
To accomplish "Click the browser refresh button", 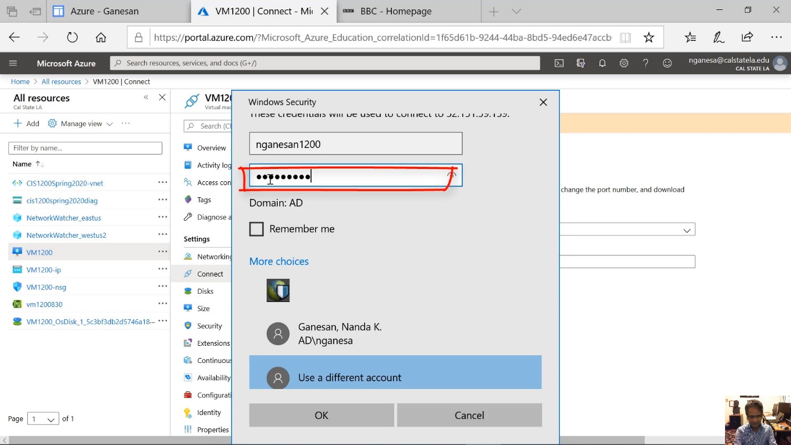I will (x=72, y=37).
